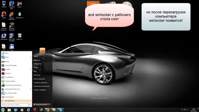Launch Skype from the Start menu
The height and width of the screenshot is (112, 199).
[x=16, y=57]
